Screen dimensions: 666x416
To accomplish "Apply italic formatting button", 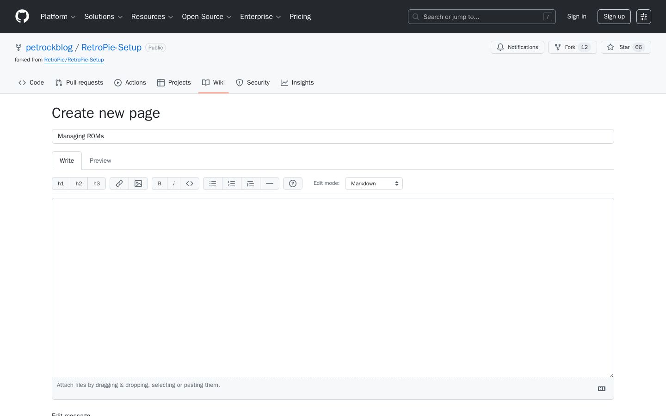I will (174, 184).
